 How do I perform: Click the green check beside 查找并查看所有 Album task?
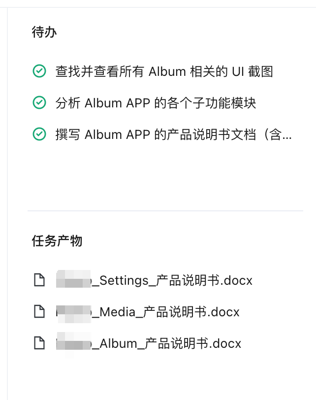[x=39, y=71]
